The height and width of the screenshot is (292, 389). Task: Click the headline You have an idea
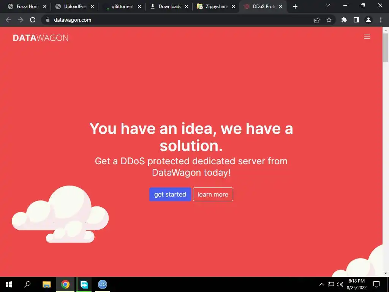[x=191, y=137]
